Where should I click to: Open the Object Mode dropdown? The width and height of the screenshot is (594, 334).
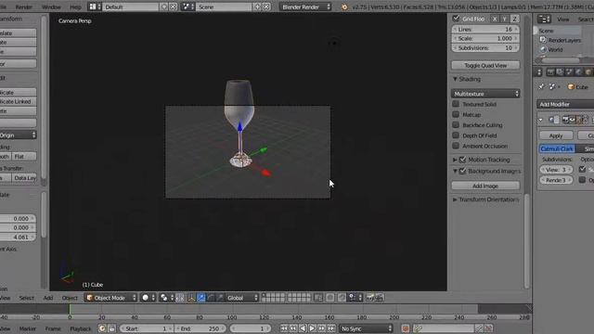pos(110,298)
